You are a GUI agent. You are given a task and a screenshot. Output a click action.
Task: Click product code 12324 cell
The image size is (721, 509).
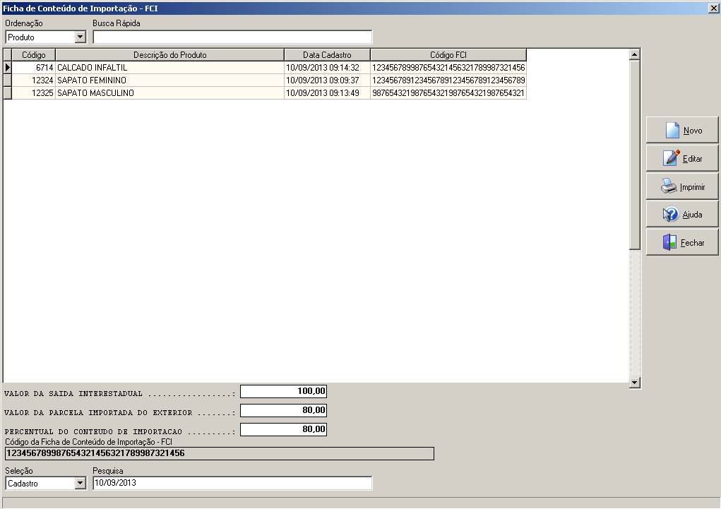tap(34, 80)
